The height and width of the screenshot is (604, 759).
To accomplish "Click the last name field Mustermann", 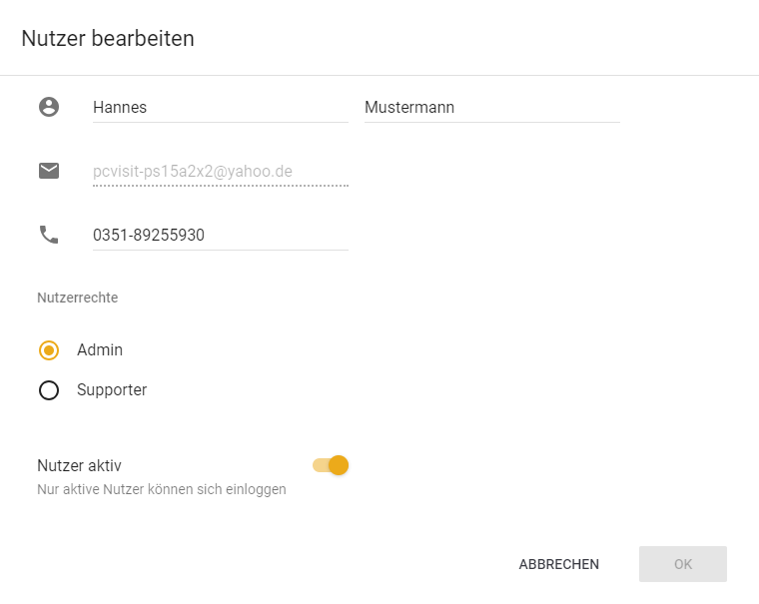I will 491,108.
